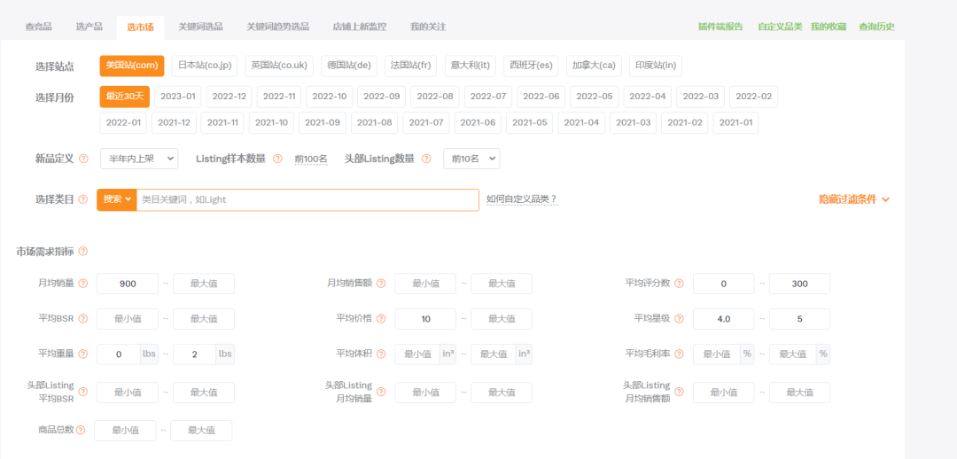Open 查询历史 link
Viewport: 957px width, 459px height.
876,27
